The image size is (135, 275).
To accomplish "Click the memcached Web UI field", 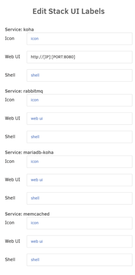I will pos(80,242).
